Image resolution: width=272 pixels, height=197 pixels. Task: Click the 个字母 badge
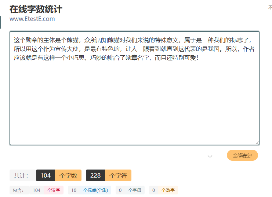click(135, 190)
